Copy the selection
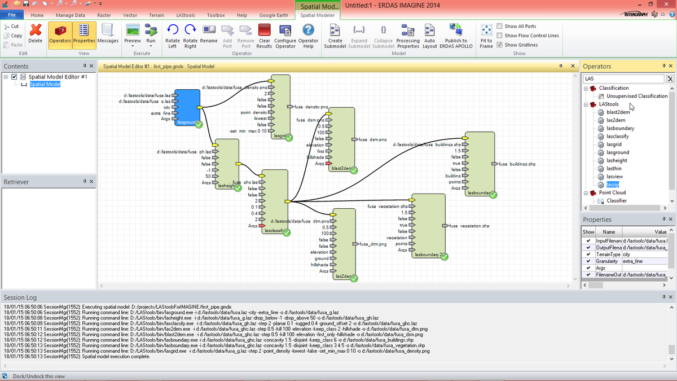The height and width of the screenshot is (381, 677). pos(12,36)
